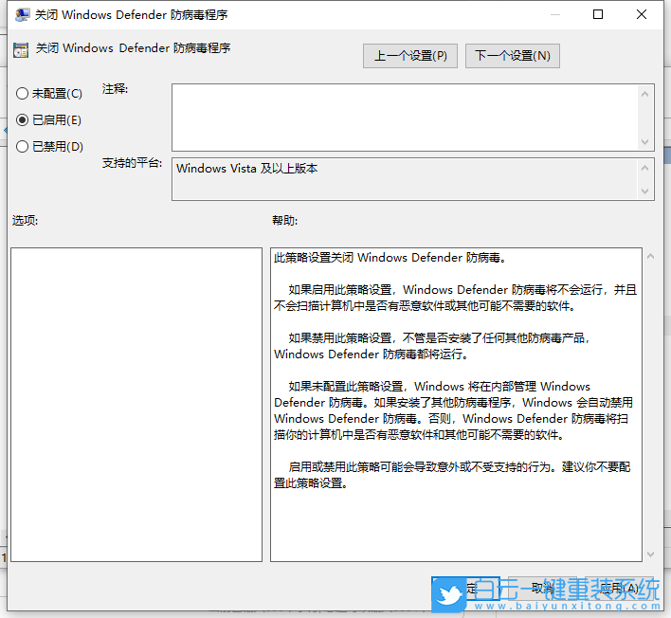The width and height of the screenshot is (671, 618).
Task: Maximize the policy settings window
Action: pos(598,14)
